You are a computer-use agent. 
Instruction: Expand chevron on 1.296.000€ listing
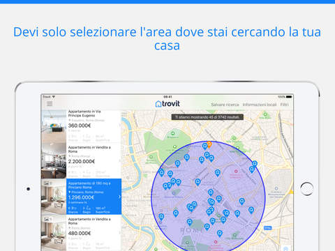coord(119,197)
